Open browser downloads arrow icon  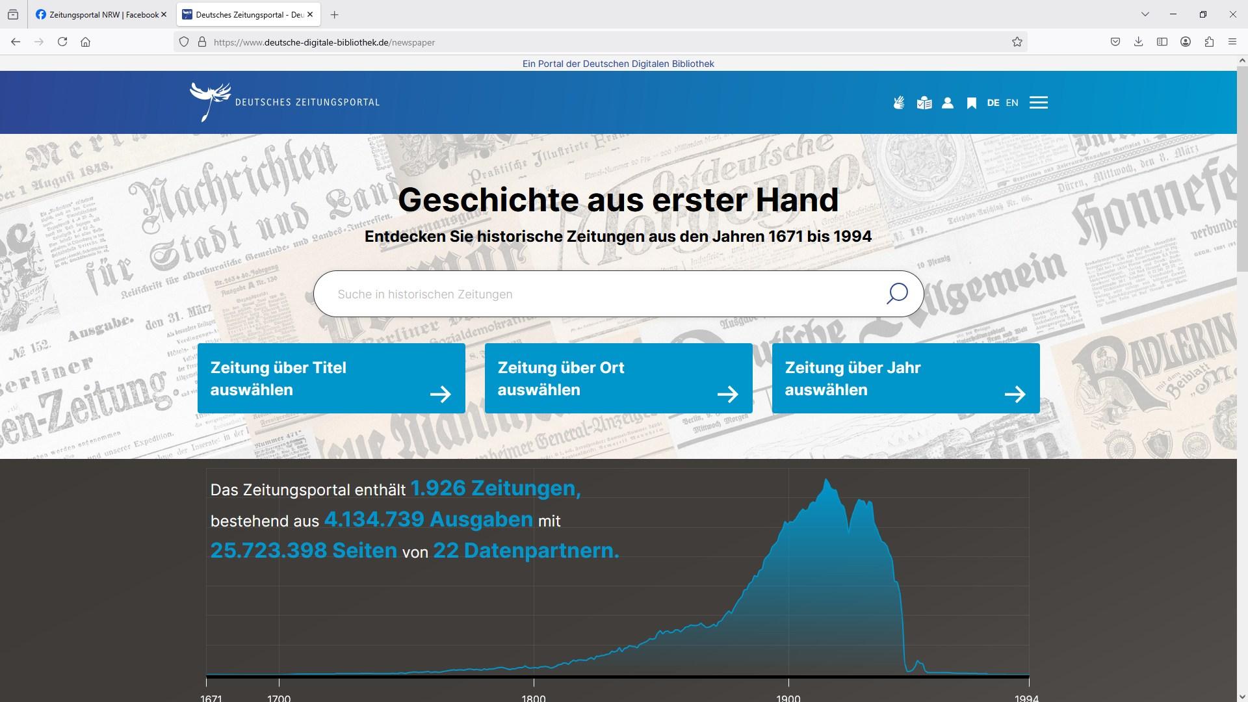(x=1138, y=42)
